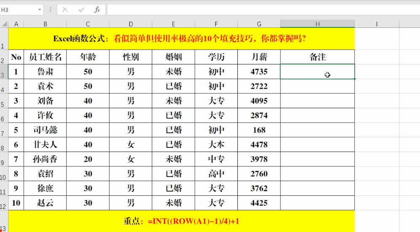
Task: Click the name cell 赵云
Action: 45,203
